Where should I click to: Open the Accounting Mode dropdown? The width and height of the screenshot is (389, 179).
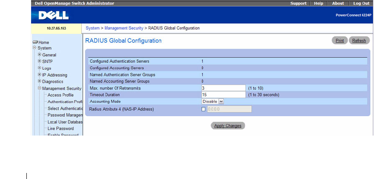[x=221, y=102]
